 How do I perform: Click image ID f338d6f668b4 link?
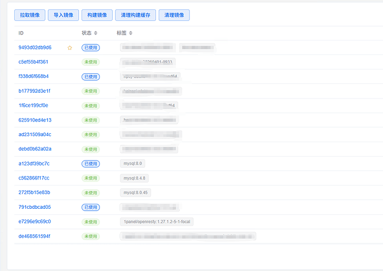click(33, 77)
